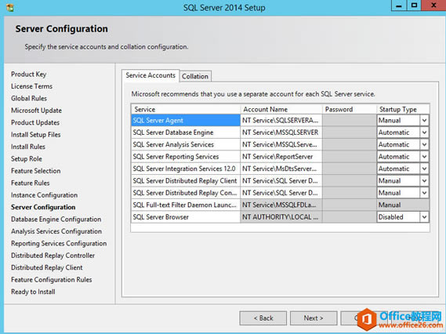This screenshot has width=446, height=334.
Task: Select the SQL Server Integration Services 12.0 cell
Action: (x=186, y=169)
